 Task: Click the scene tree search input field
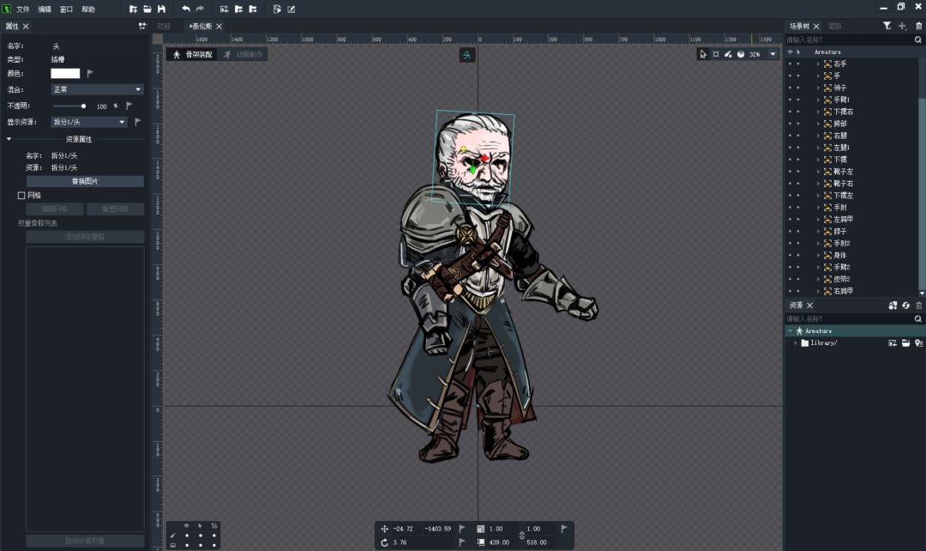849,39
